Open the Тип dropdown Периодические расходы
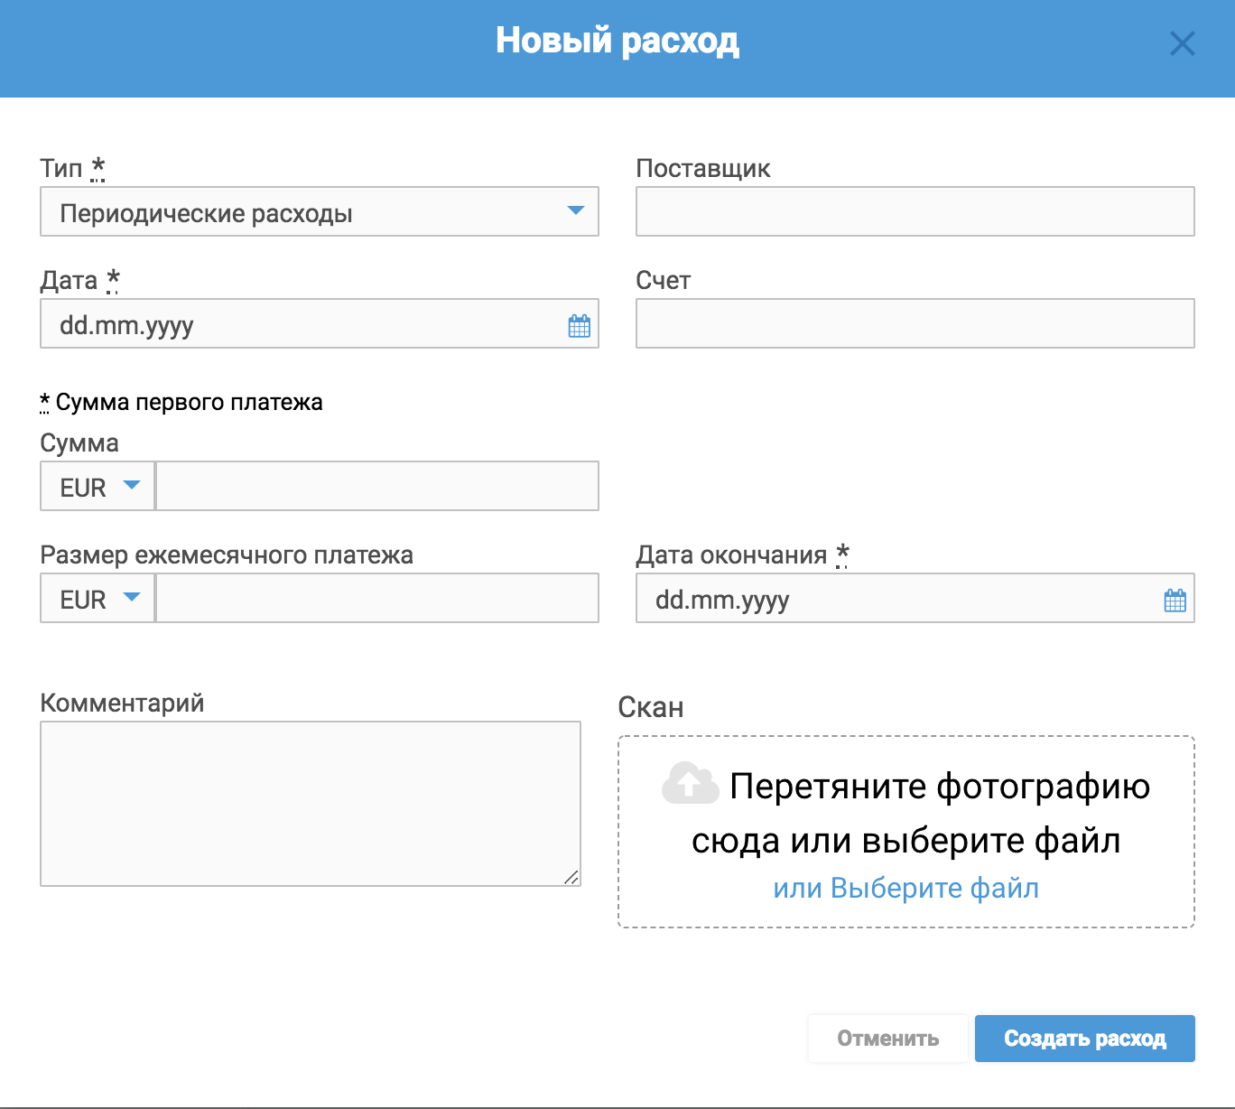Viewport: 1235px width, 1109px height. coord(320,211)
